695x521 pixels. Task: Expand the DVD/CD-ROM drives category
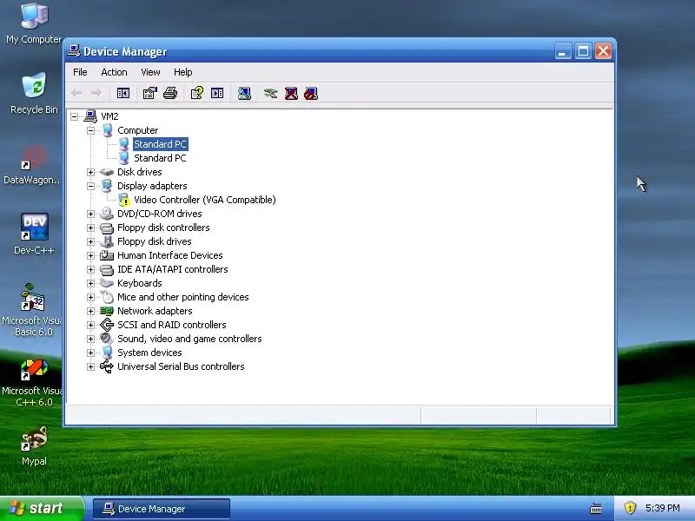click(91, 214)
